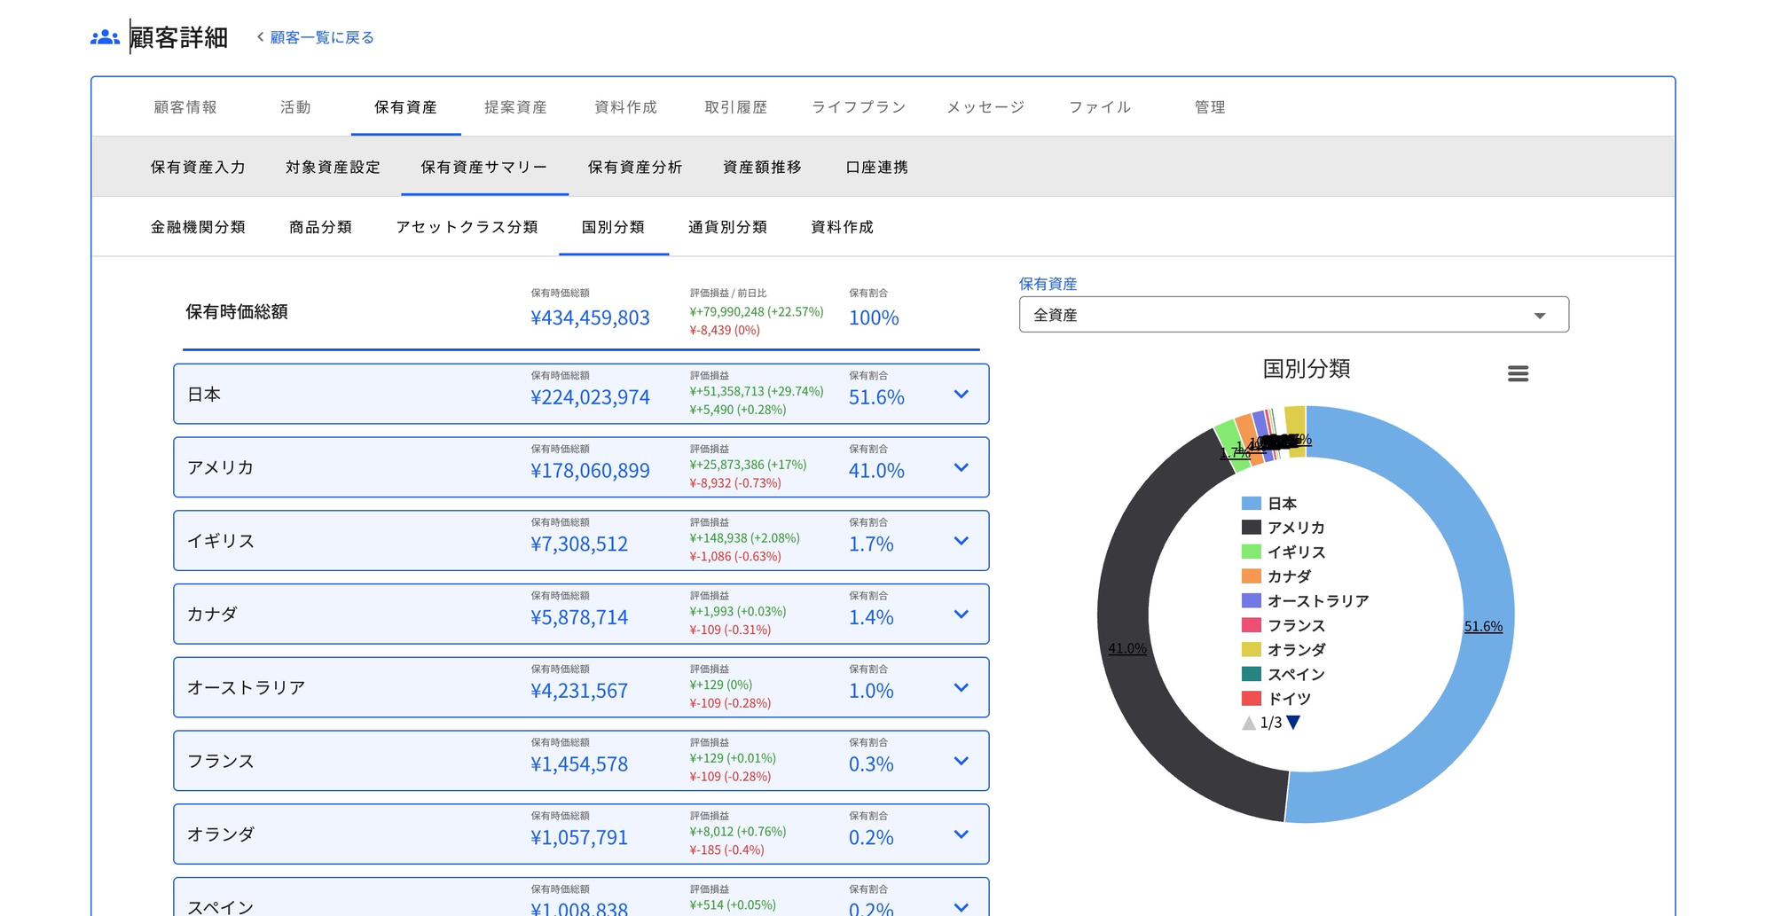
Task: Go to the メッセージ tab
Action: coord(985,107)
